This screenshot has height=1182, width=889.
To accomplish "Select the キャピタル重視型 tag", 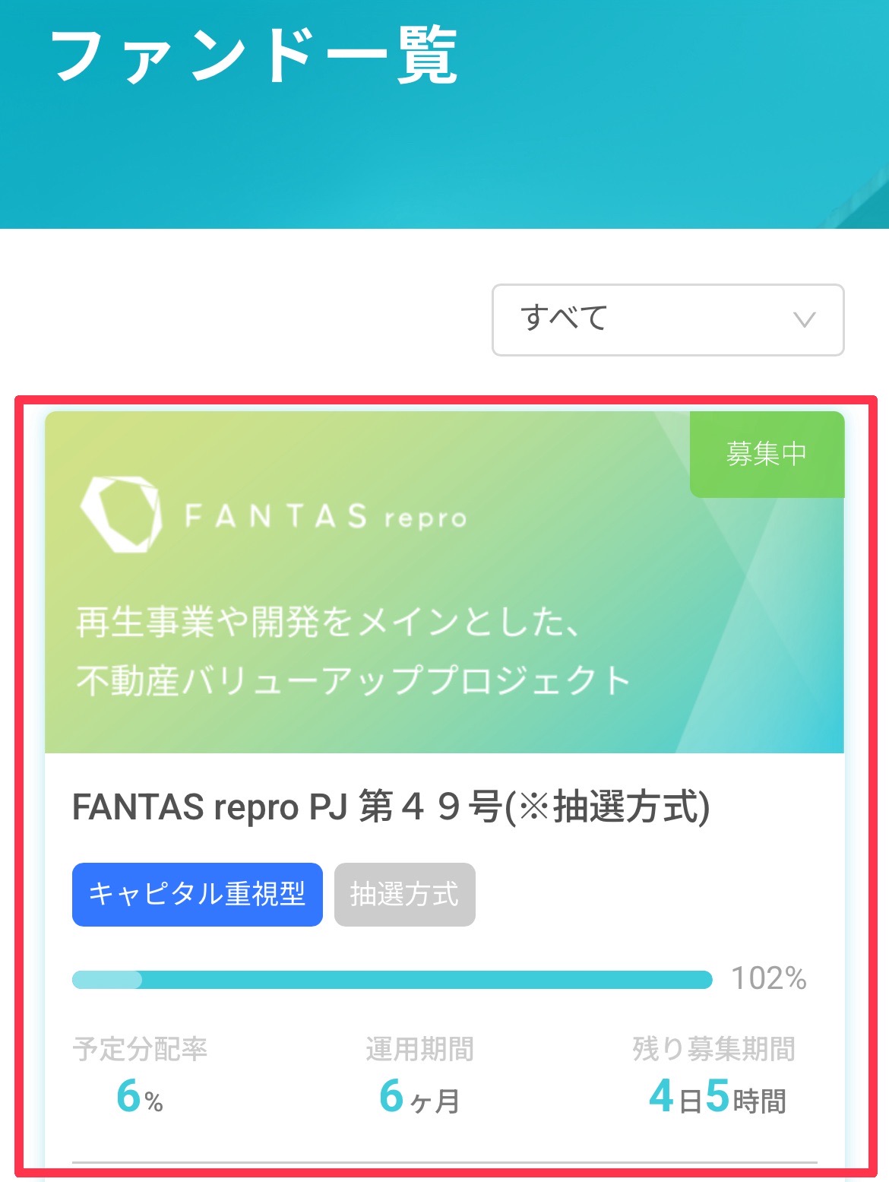I will pyautogui.click(x=198, y=895).
